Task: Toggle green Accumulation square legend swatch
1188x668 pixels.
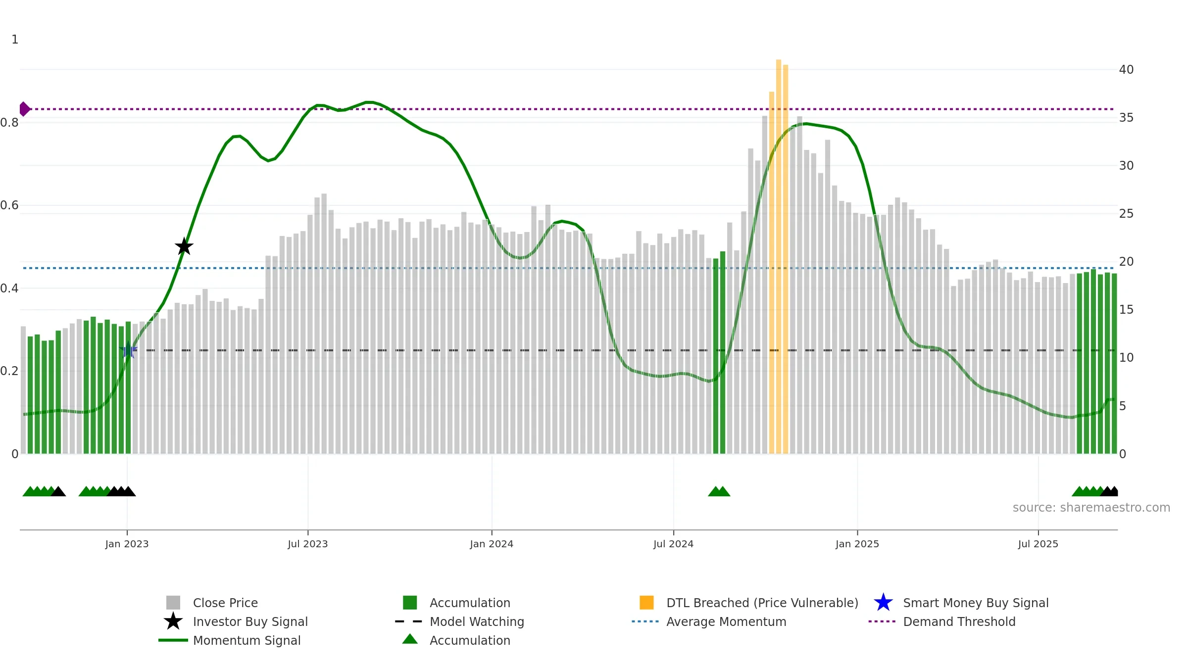Action: pyautogui.click(x=410, y=603)
